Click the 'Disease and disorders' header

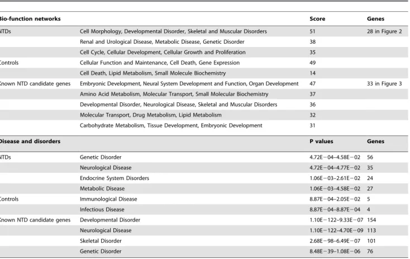pos(30,142)
